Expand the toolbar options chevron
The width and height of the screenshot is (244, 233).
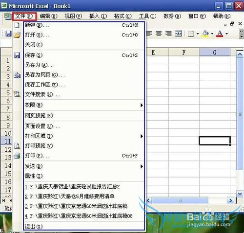click(242, 34)
